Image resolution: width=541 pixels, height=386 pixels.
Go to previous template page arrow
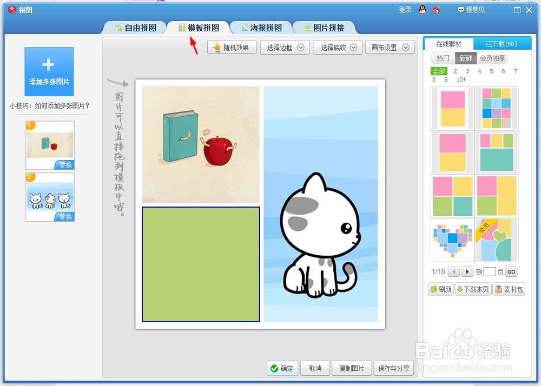pos(454,271)
